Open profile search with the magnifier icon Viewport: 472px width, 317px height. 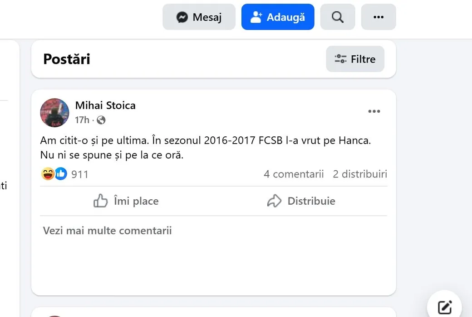click(337, 17)
